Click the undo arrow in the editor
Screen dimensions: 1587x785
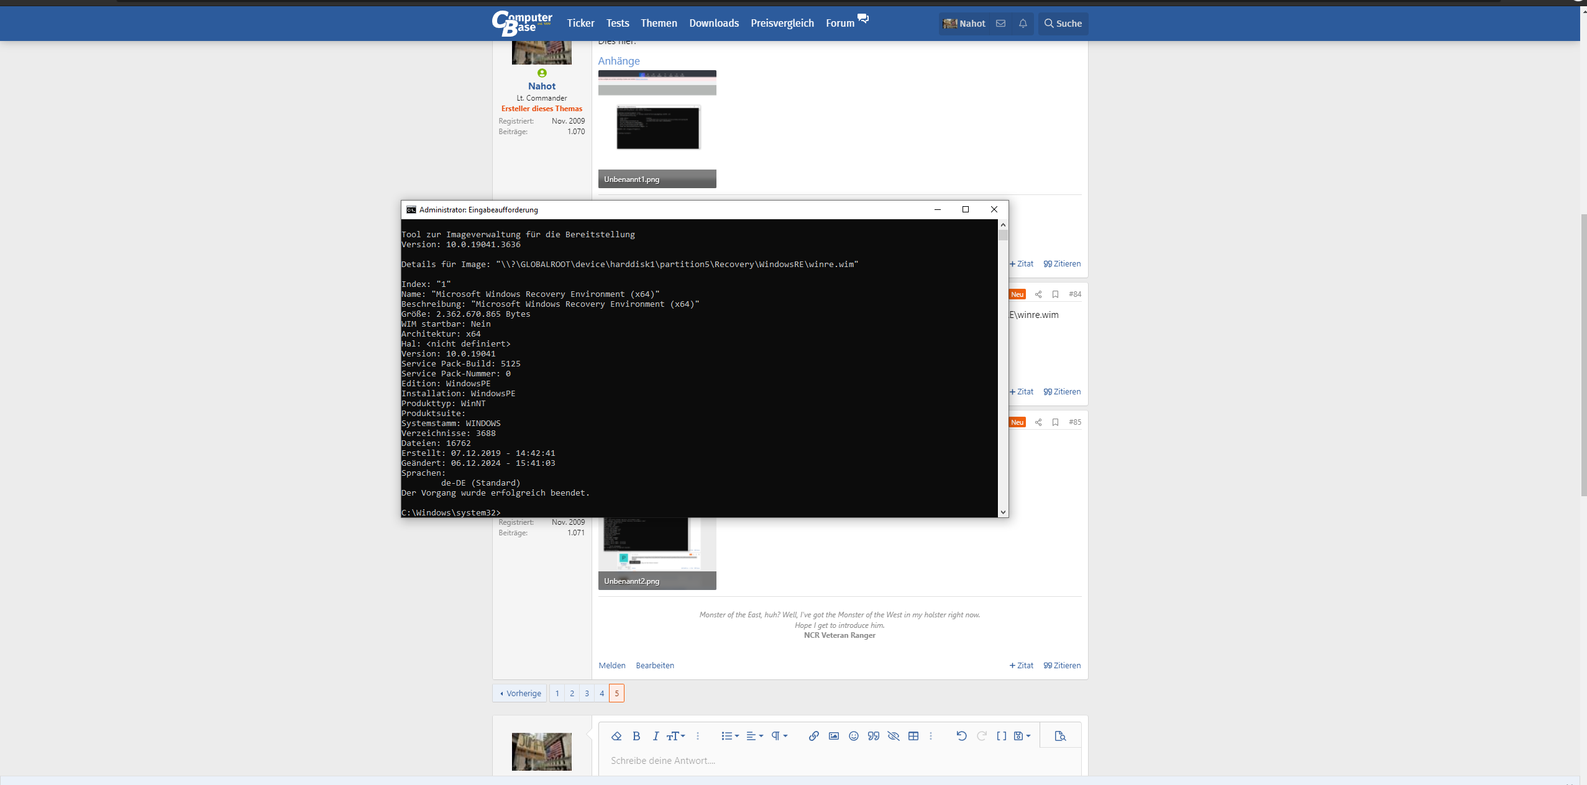(x=961, y=736)
